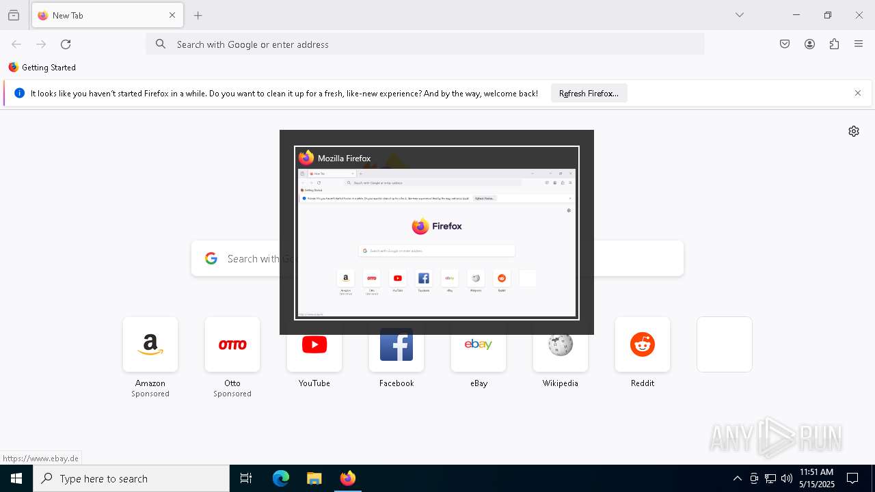Open new tab personalize settings gear
The width and height of the screenshot is (875, 492).
coord(854,131)
